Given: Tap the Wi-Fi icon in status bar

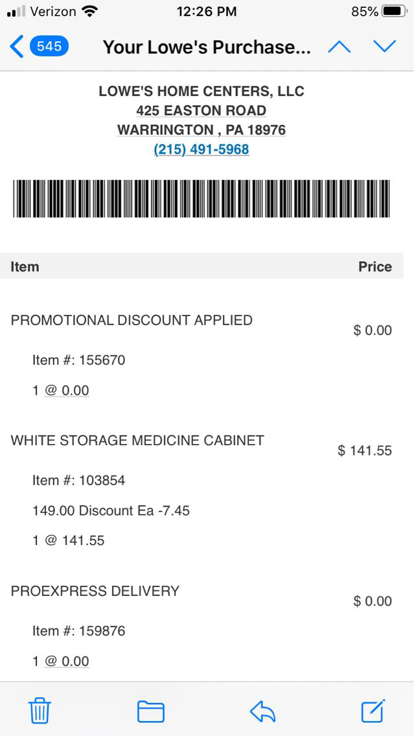Looking at the screenshot, I should click(91, 12).
